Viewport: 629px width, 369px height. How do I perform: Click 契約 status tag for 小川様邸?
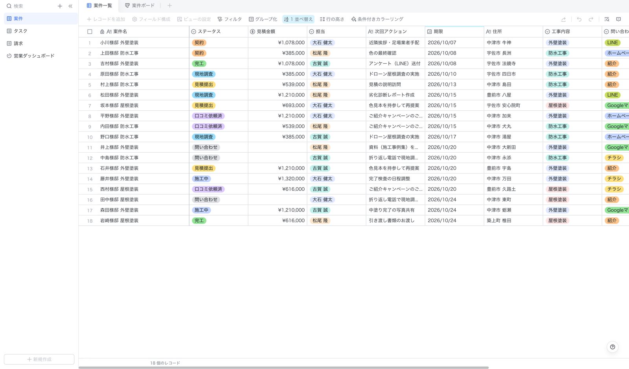tap(199, 43)
